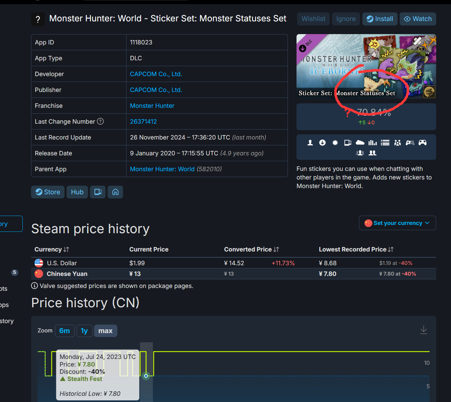Click the list lines category icon

(x=385, y=143)
